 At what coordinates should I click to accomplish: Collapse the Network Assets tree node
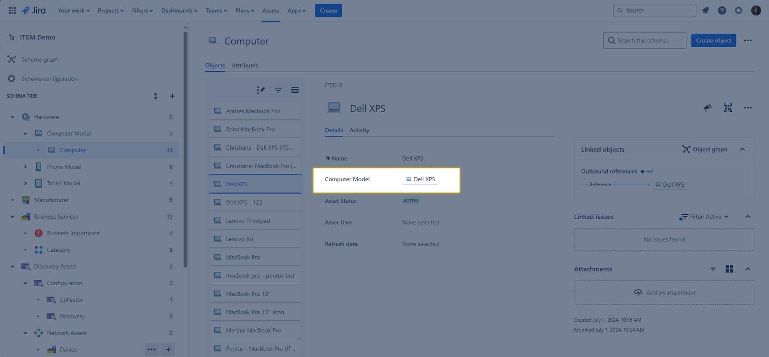(25, 333)
